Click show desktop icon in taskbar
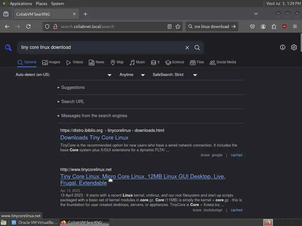302x226 pixels. (x=4, y=222)
